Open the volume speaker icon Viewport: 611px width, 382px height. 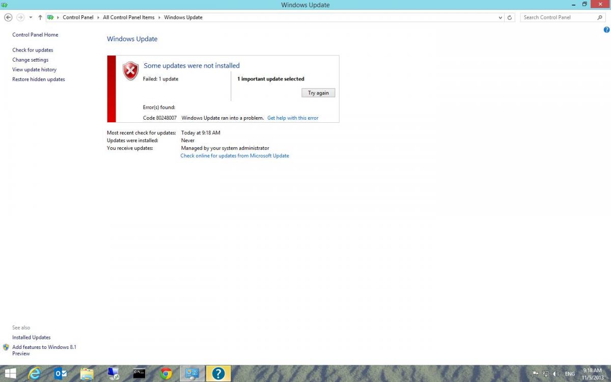coord(556,373)
